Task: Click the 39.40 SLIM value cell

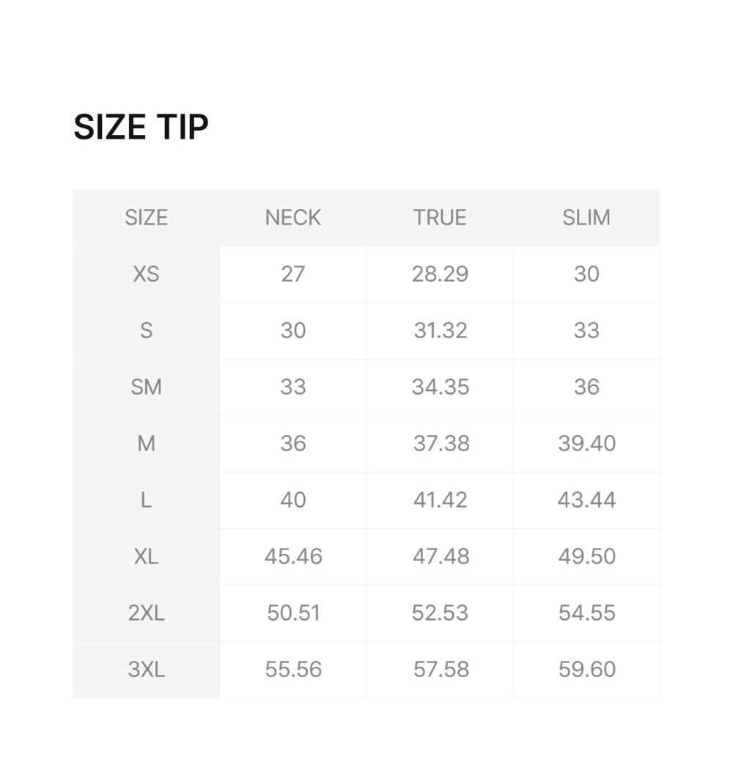Action: (x=586, y=444)
